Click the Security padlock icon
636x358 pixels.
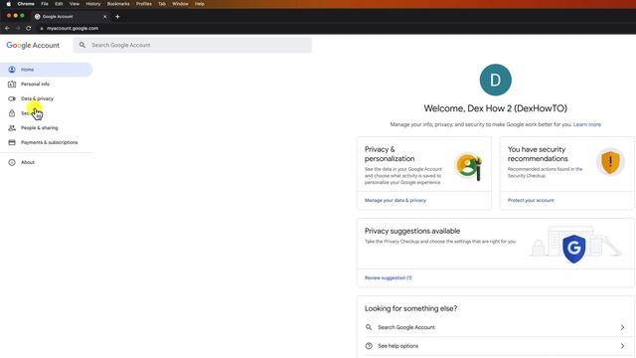coord(12,113)
